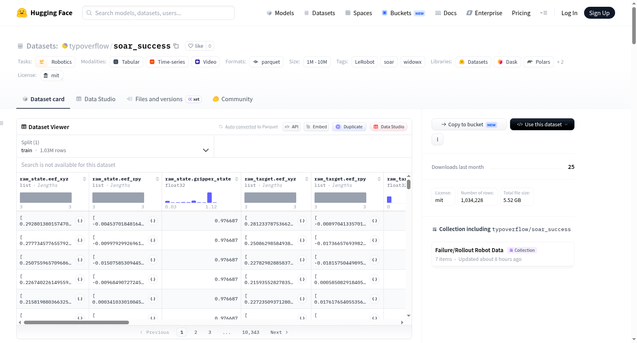Image resolution: width=637 pixels, height=343 pixels.
Task: Open the navigation more-options menu icon
Action: 543,13
